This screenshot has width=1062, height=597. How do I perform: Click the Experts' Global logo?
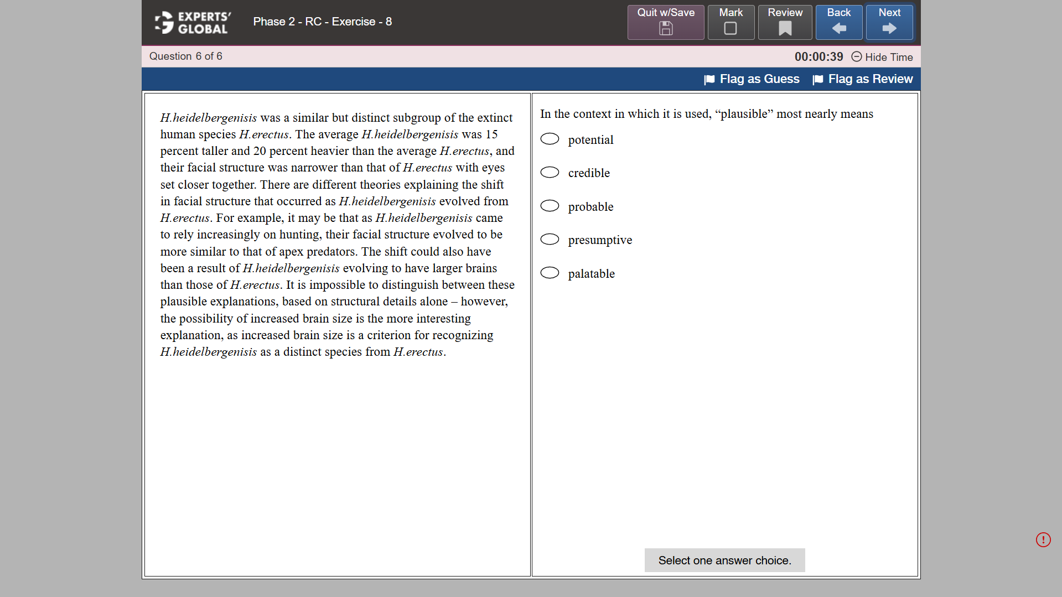click(x=193, y=22)
